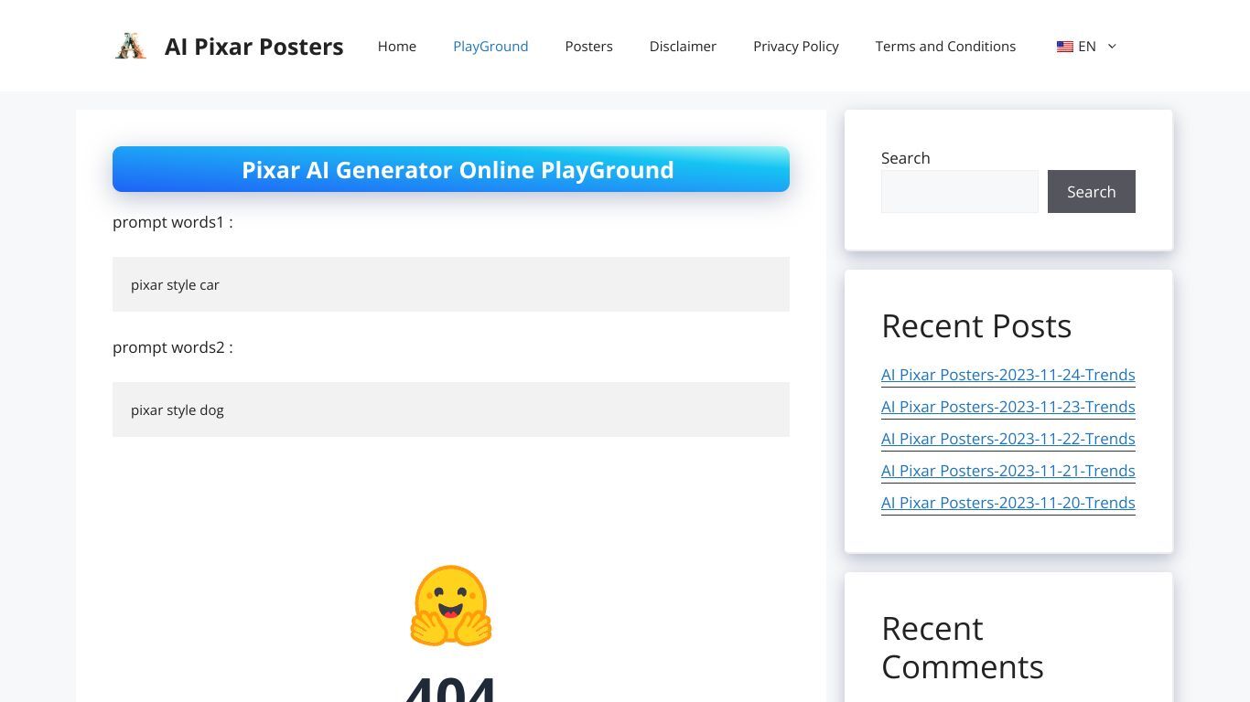Image resolution: width=1250 pixels, height=702 pixels.
Task: Open the Home menu item
Action: pos(397,46)
